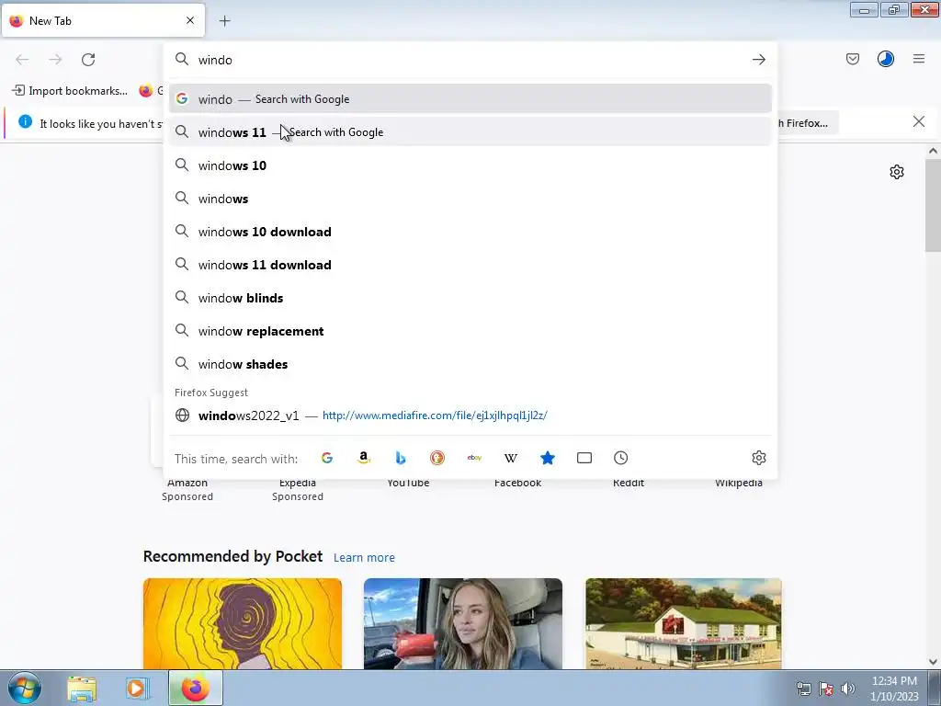
Task: Open the yellow head silhouette Pocket story
Action: (x=243, y=623)
